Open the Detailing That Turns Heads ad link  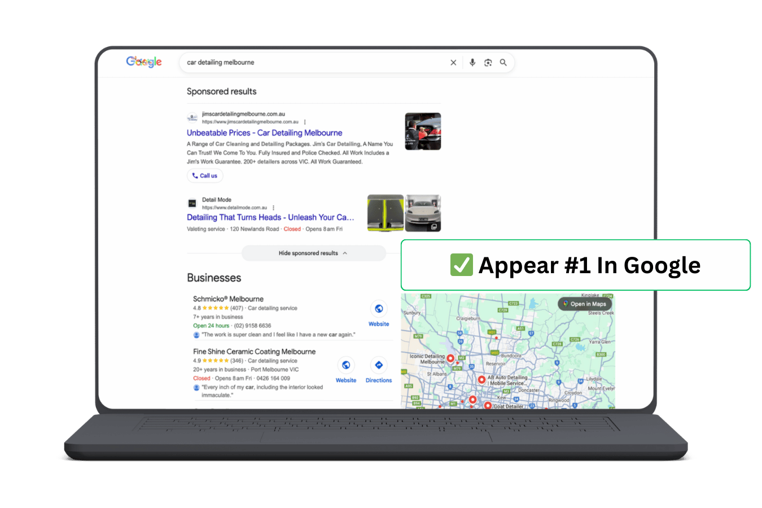[x=270, y=217]
